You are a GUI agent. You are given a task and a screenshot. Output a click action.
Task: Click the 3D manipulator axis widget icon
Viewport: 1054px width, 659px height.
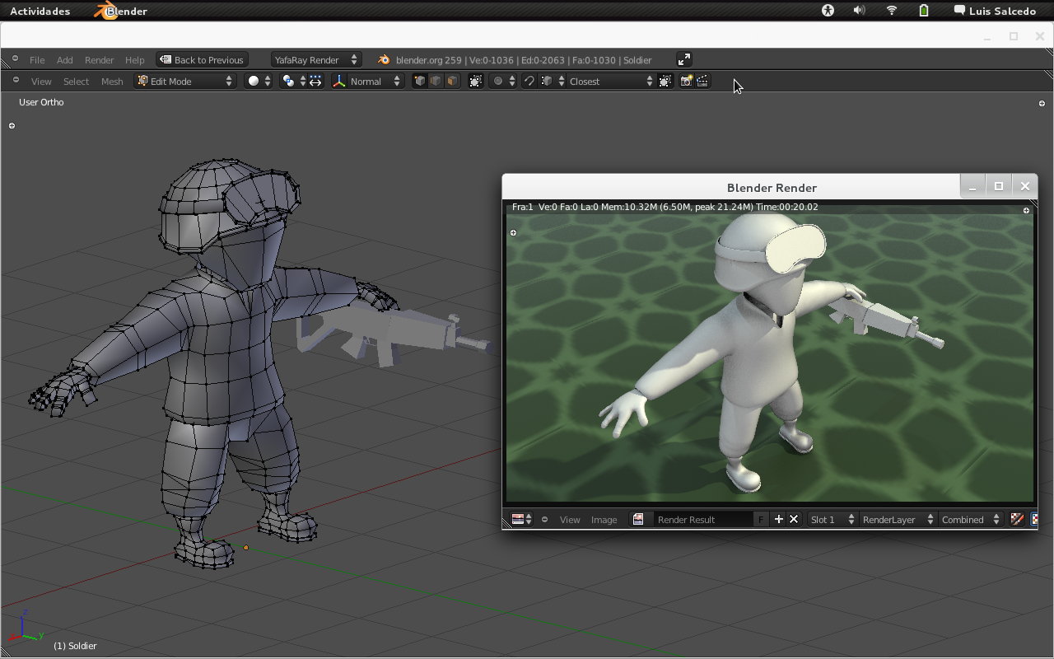coord(339,81)
